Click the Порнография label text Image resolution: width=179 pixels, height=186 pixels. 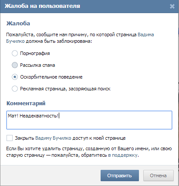[x=35, y=53]
